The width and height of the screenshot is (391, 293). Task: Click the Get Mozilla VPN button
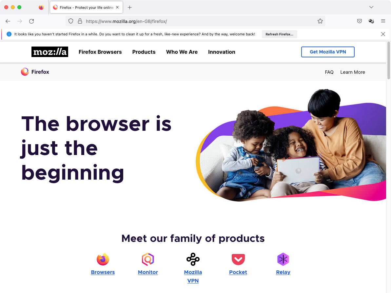[x=328, y=52]
